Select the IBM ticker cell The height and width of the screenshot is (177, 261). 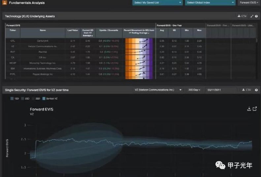[13, 68]
